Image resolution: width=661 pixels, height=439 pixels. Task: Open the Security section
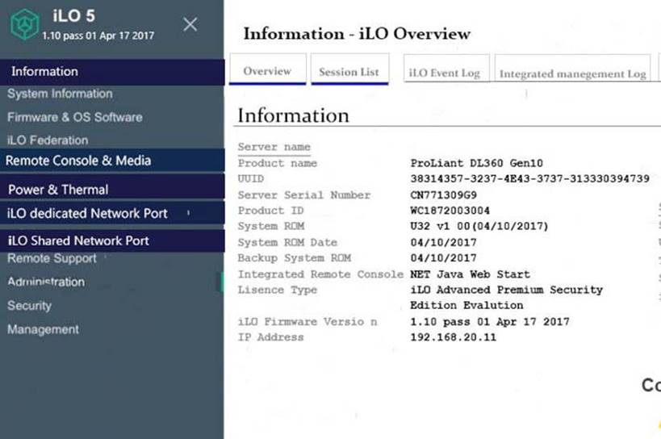pyautogui.click(x=29, y=306)
